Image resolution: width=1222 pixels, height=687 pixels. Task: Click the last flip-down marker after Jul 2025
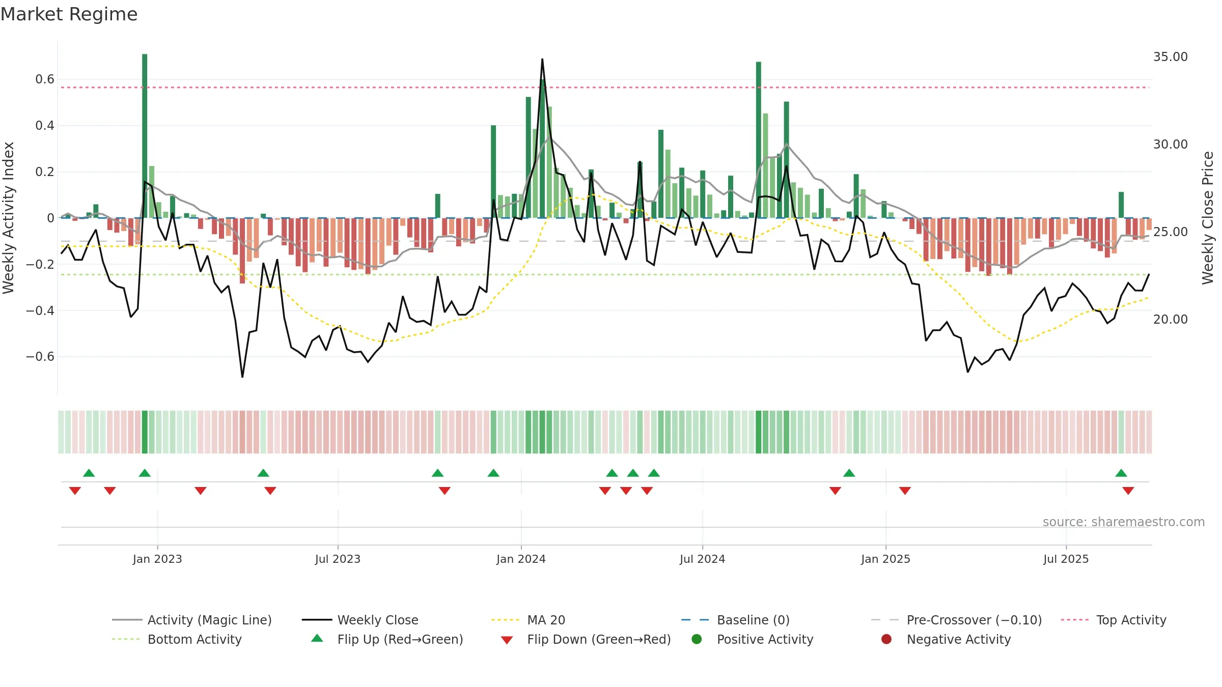pos(1128,491)
